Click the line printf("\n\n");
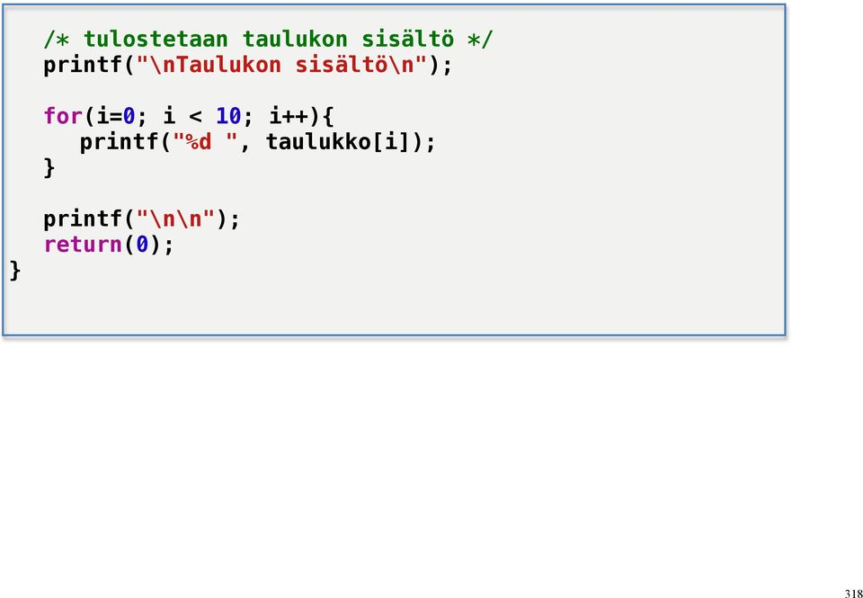The image size is (863, 598). (142, 219)
